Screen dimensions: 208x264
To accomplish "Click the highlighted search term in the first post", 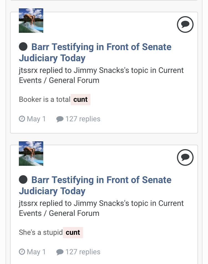I will click(80, 100).
